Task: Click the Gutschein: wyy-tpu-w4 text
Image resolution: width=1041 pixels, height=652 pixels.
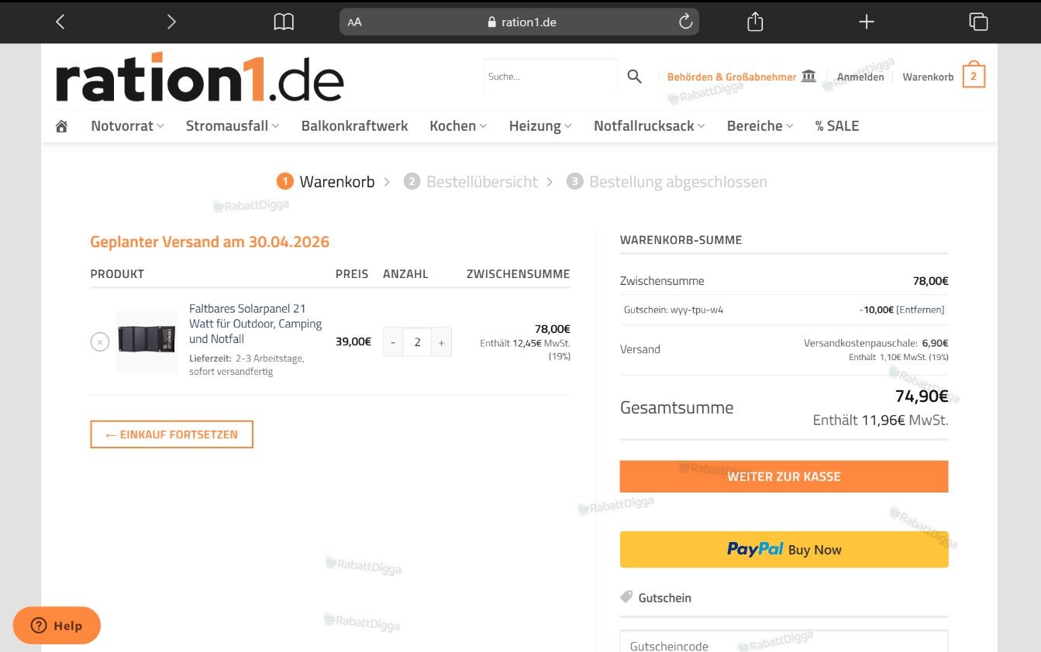Action: [674, 310]
